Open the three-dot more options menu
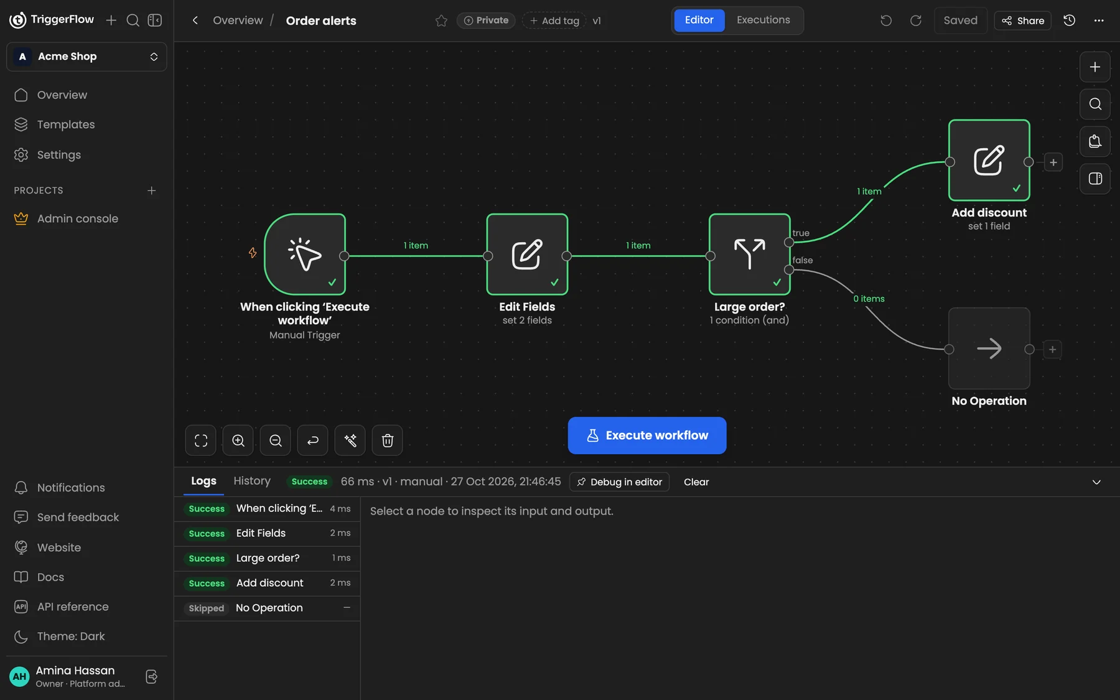The image size is (1120, 700). point(1099,21)
